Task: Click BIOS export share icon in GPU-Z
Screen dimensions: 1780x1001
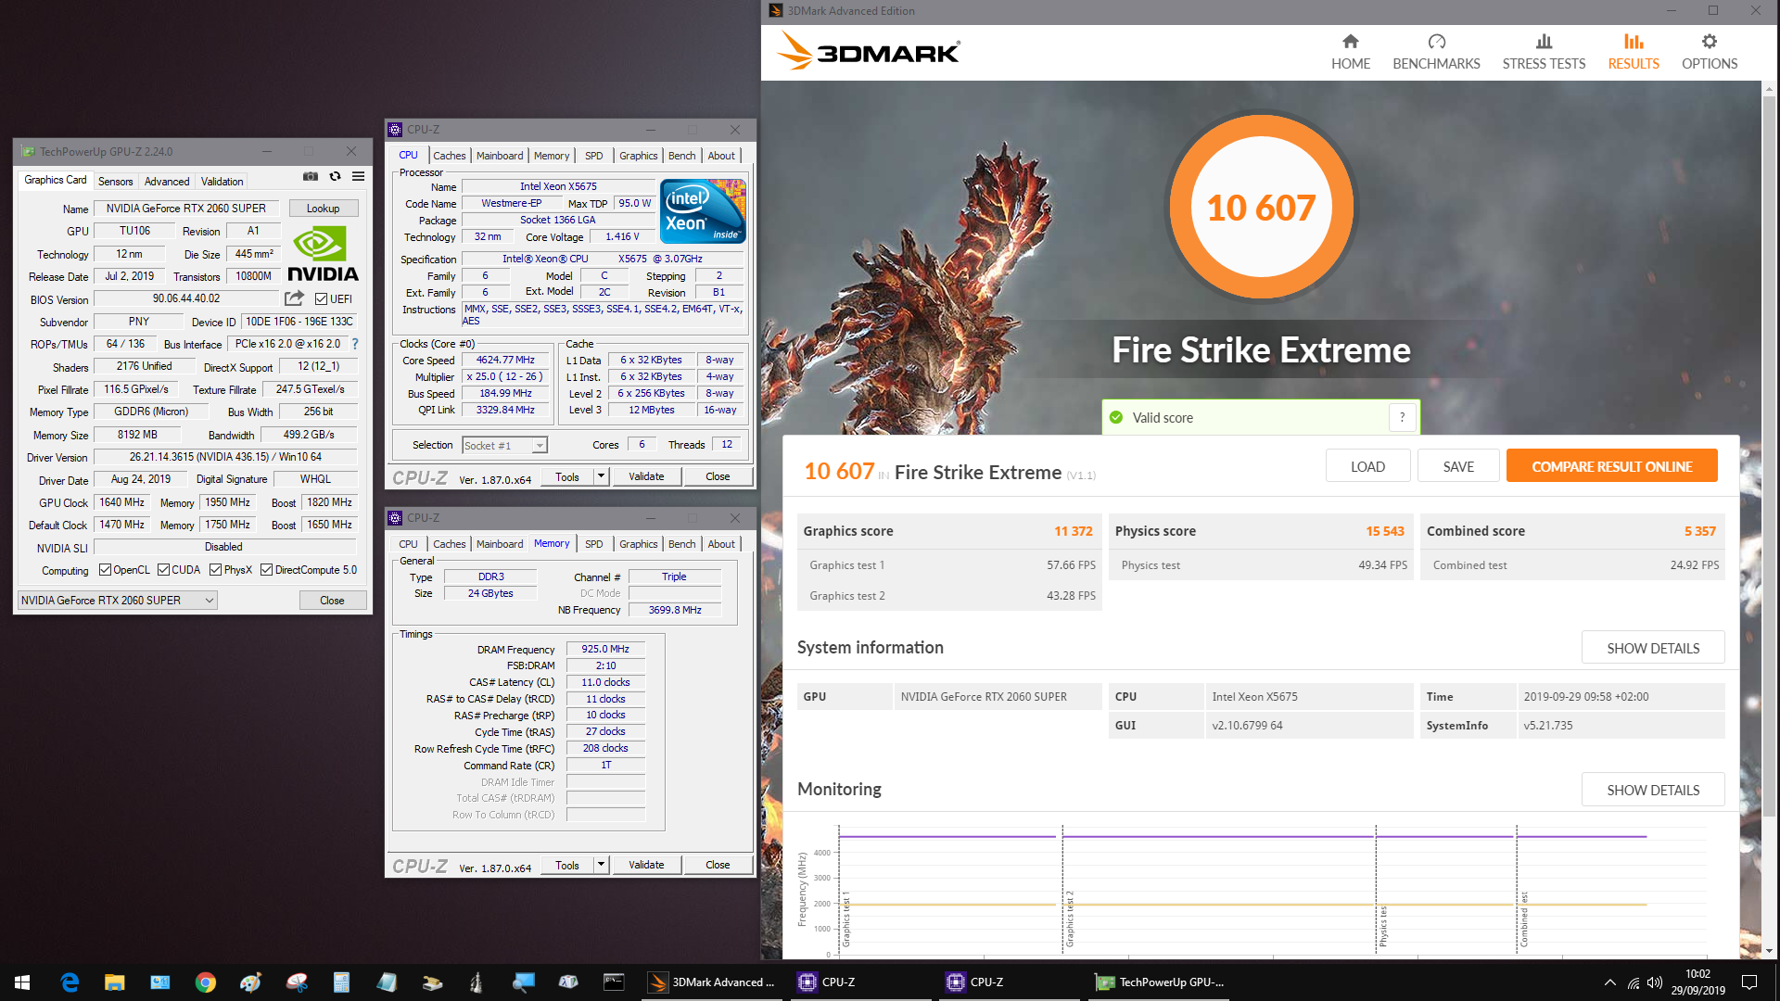Action: pos(294,298)
